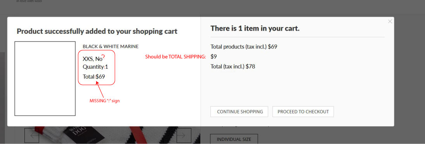425x144 pixels.
Task: Click the 'in love with wool' tagline
Action: click(29, 1)
